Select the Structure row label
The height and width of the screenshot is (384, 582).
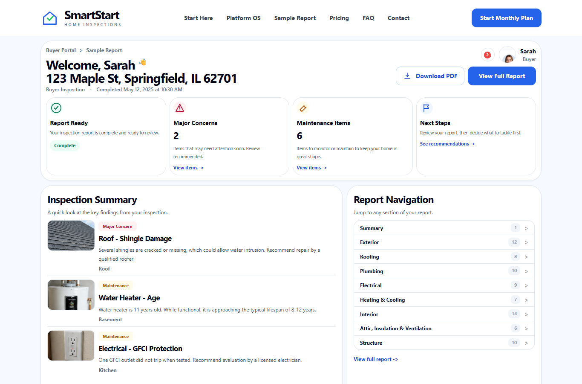[371, 343]
